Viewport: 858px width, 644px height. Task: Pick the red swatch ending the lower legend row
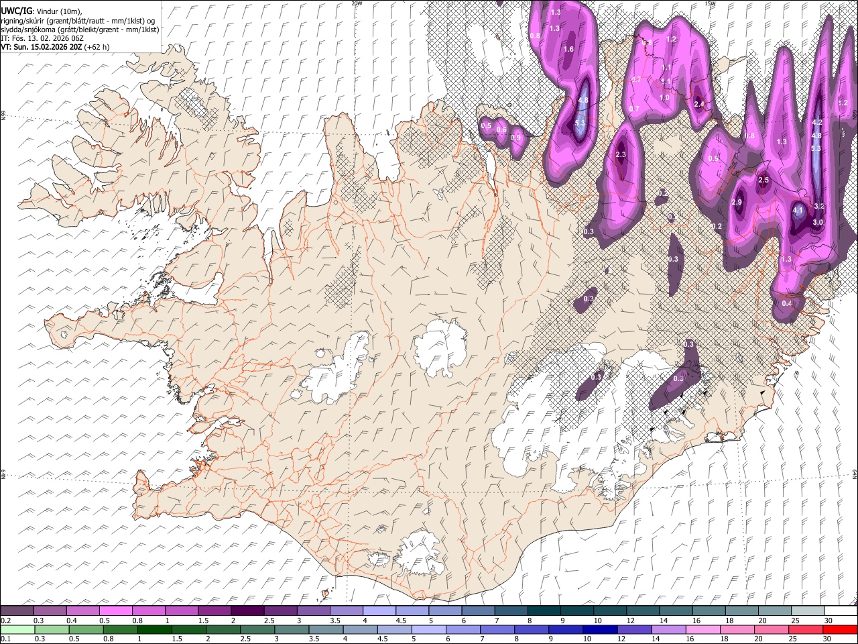pos(840,630)
